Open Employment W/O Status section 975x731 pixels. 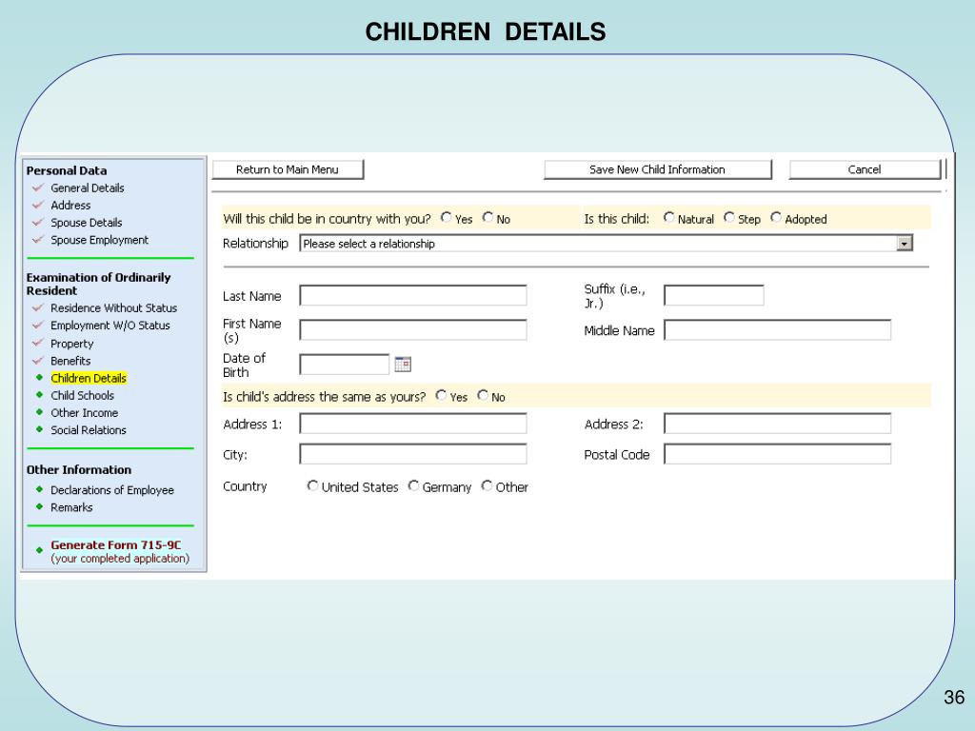pos(110,326)
